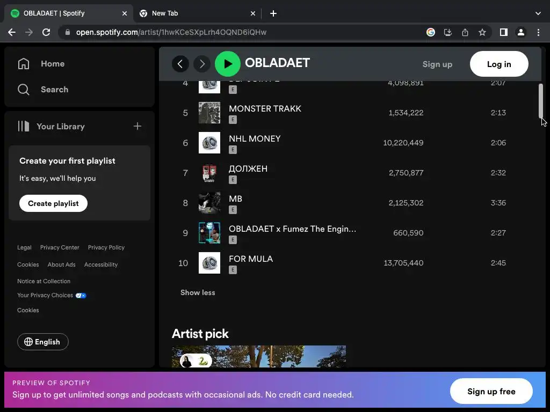Click the NHL MONEY album thumbnail
The height and width of the screenshot is (412, 550).
click(209, 143)
